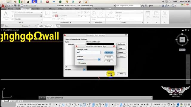Open workspace switching gear icon in status bar

(142, 104)
